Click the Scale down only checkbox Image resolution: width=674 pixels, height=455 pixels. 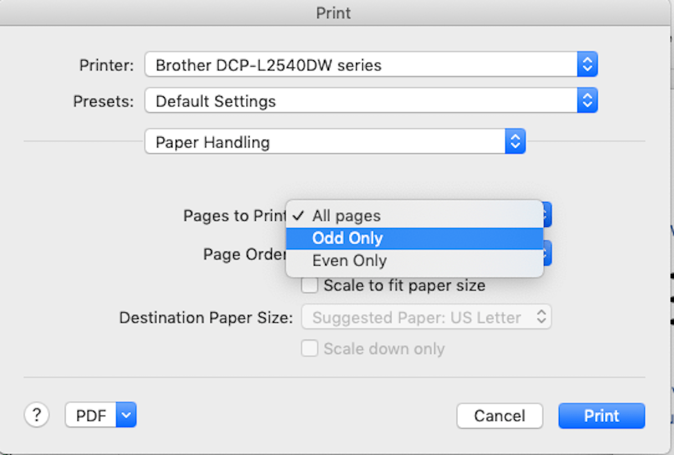309,348
